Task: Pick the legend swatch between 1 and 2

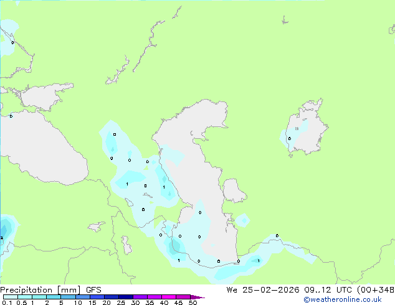Action: click(x=39, y=297)
